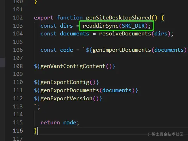The width and height of the screenshot is (188, 141).
Task: Click the 'function' keyword on line 102
Action: point(69,18)
